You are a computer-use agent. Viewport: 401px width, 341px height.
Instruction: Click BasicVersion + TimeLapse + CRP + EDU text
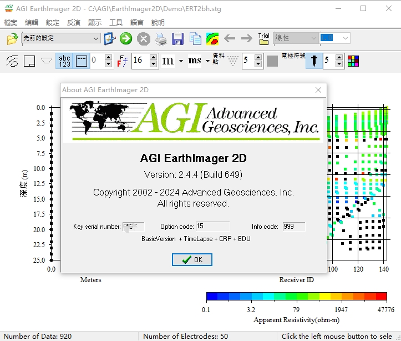coord(196,239)
